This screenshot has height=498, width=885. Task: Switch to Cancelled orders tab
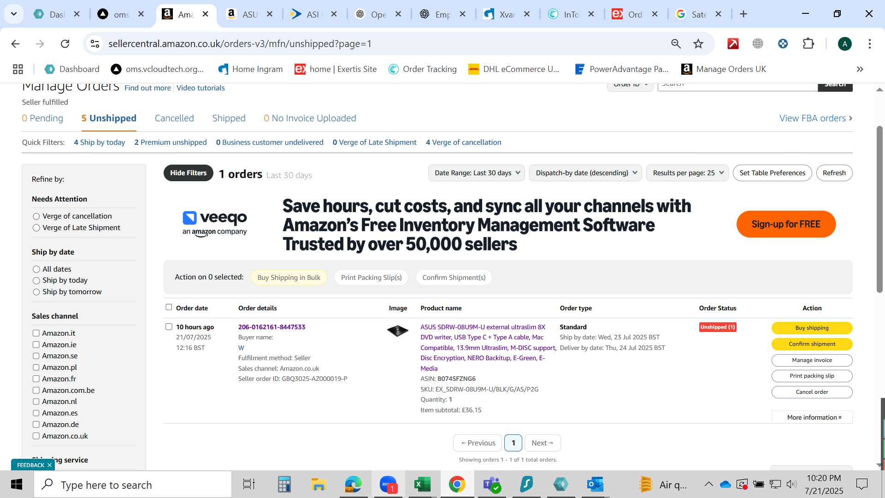pos(174,118)
